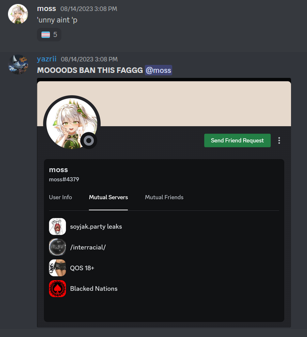Viewport: 307px width, 337px height.
Task: Click the QOS 18+ server name text
Action: coord(82,268)
